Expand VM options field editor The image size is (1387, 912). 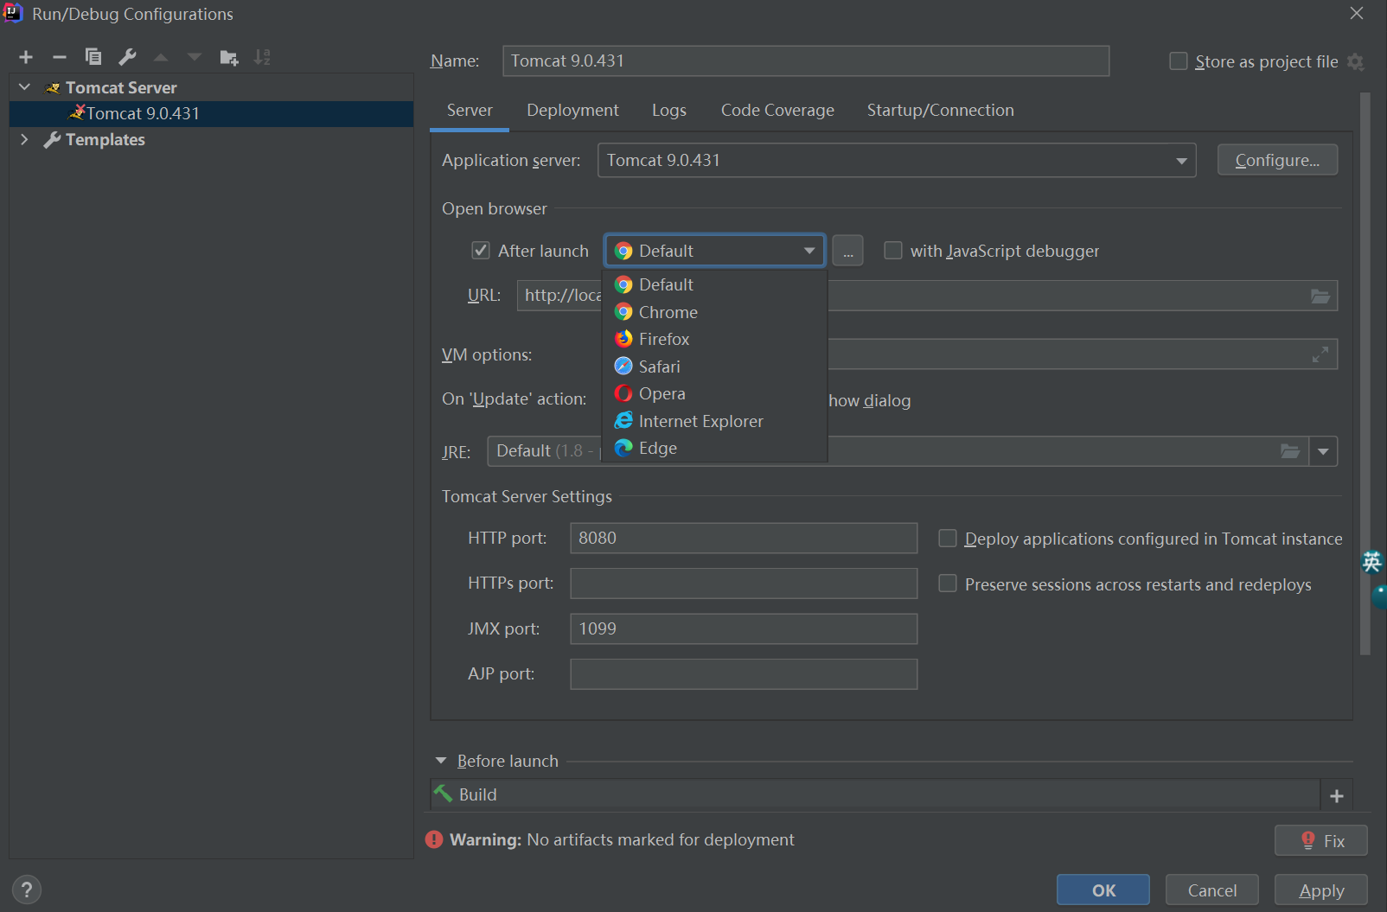(1320, 354)
